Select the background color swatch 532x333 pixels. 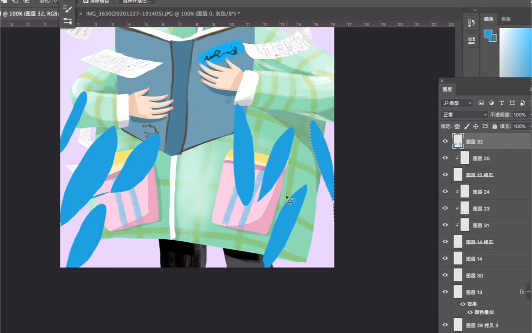[494, 39]
